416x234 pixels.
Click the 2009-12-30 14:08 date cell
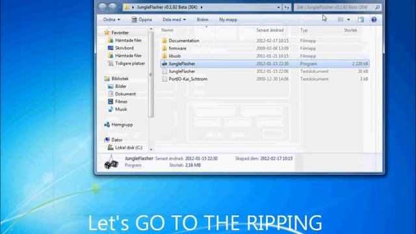click(272, 79)
